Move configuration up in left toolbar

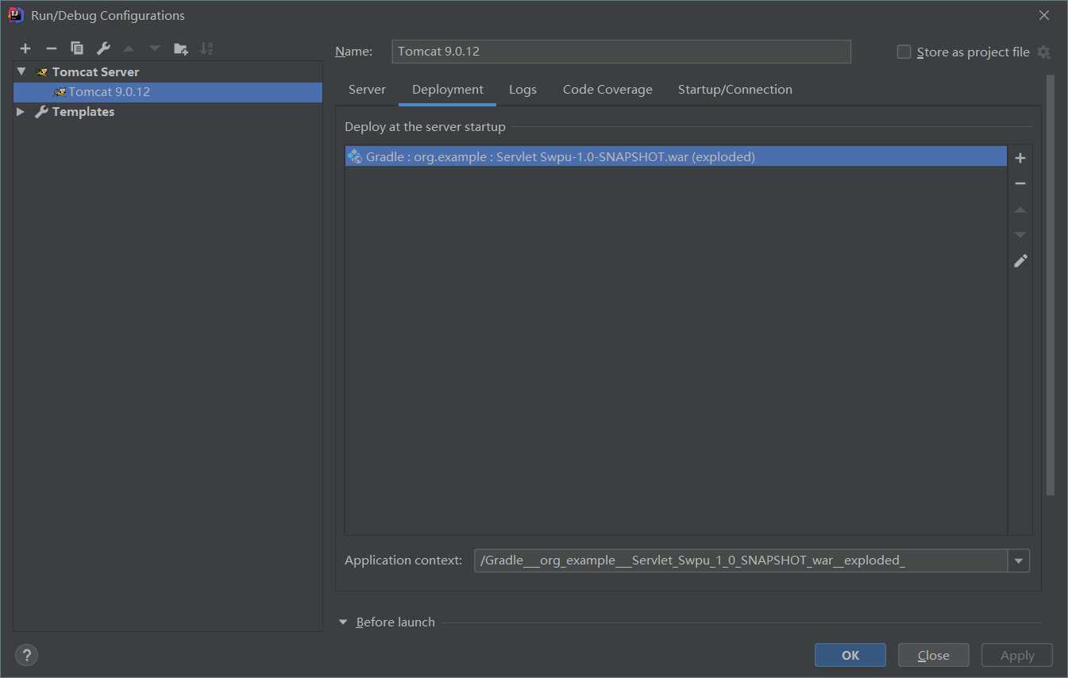(129, 48)
